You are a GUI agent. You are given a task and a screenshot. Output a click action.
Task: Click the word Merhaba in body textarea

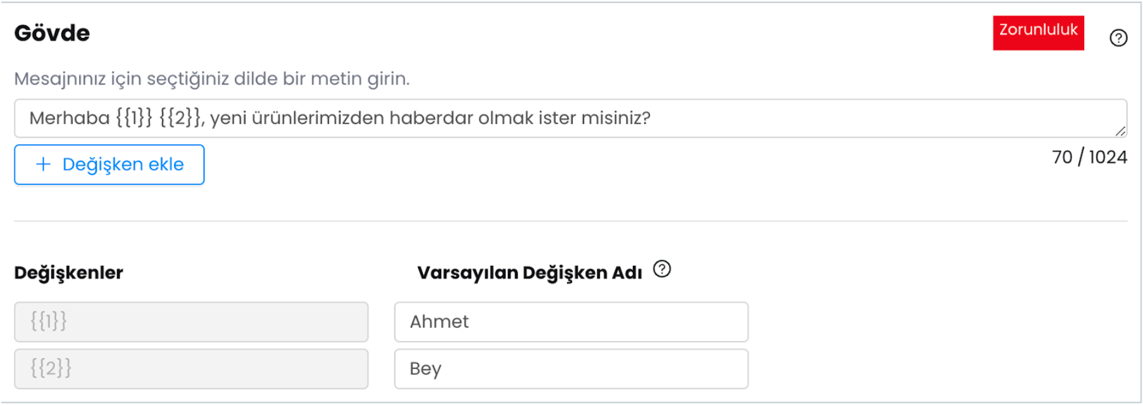[70, 118]
